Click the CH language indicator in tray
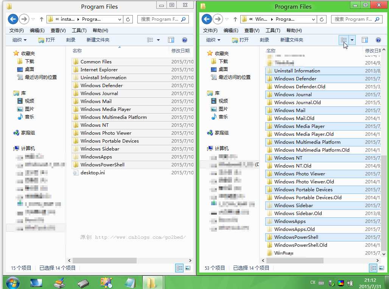The width and height of the screenshot is (389, 289). coord(313,282)
